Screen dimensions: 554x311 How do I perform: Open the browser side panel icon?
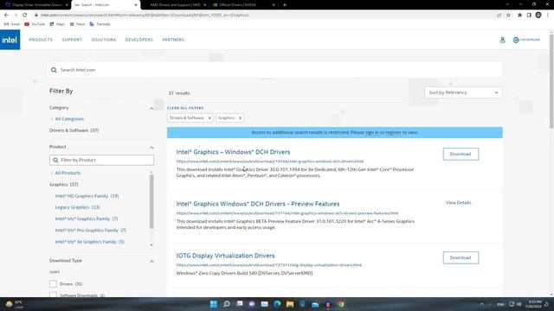click(x=529, y=16)
